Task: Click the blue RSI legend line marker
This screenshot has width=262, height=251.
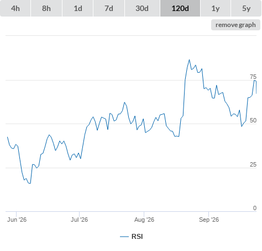Action: (x=124, y=237)
